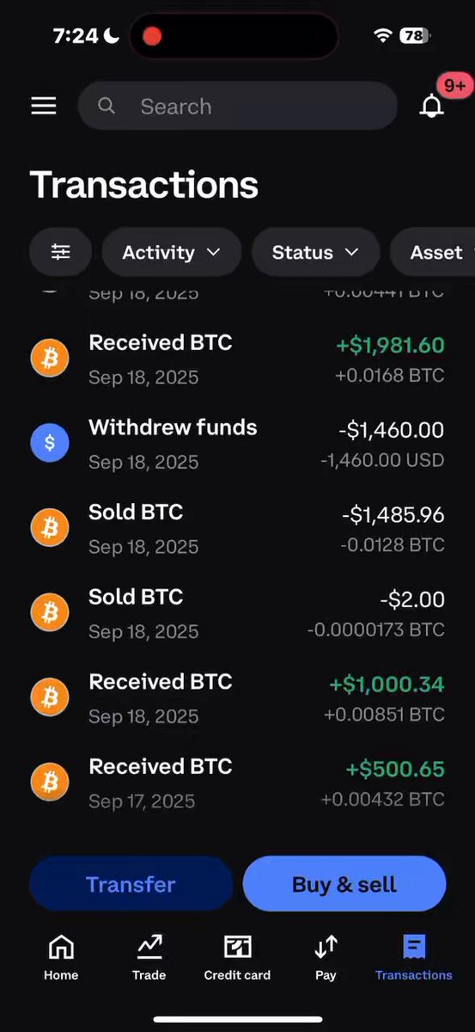Select Transactions in bottom navigation

(x=413, y=956)
